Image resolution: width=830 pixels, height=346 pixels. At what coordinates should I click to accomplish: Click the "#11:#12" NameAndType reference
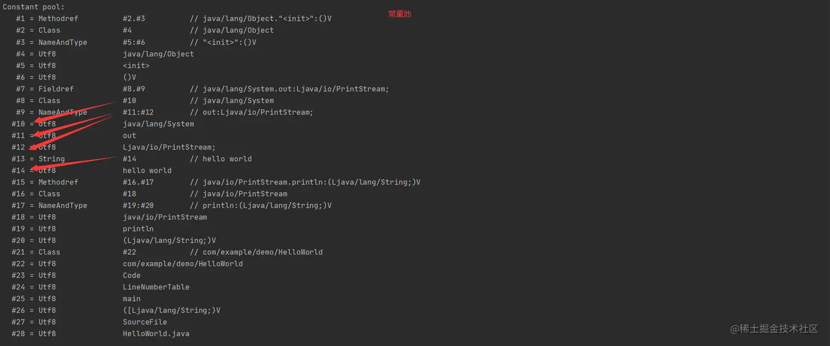[x=138, y=112]
